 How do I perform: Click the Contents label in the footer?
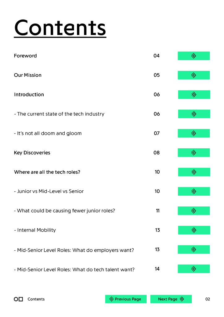pyautogui.click(x=36, y=299)
